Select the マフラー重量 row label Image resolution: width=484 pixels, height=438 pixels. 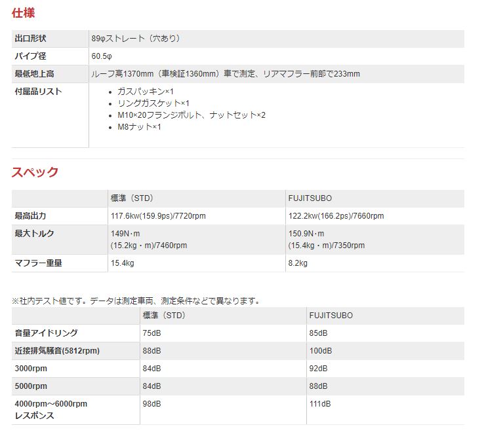38,263
